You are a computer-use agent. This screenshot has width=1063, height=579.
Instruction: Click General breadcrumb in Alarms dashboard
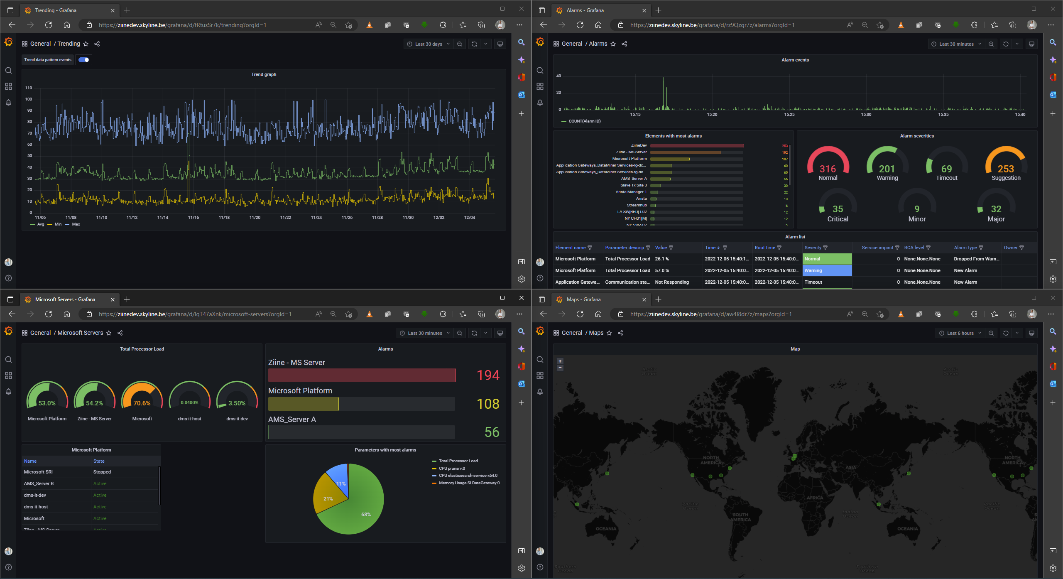(x=572, y=44)
